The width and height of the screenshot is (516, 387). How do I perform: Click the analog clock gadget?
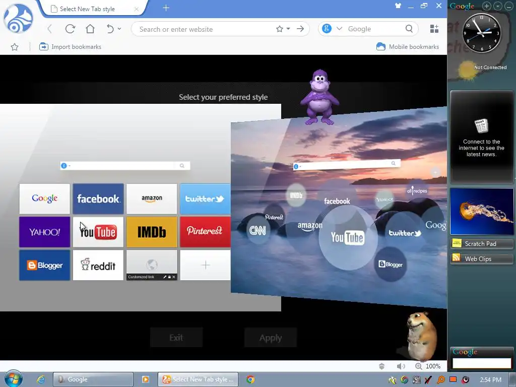(481, 33)
